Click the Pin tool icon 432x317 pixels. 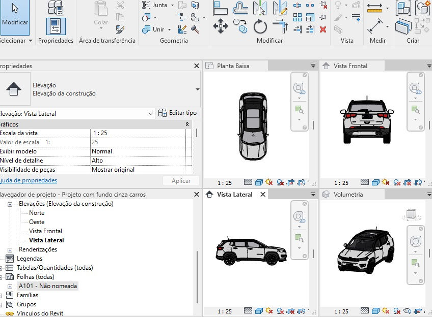[323, 17]
